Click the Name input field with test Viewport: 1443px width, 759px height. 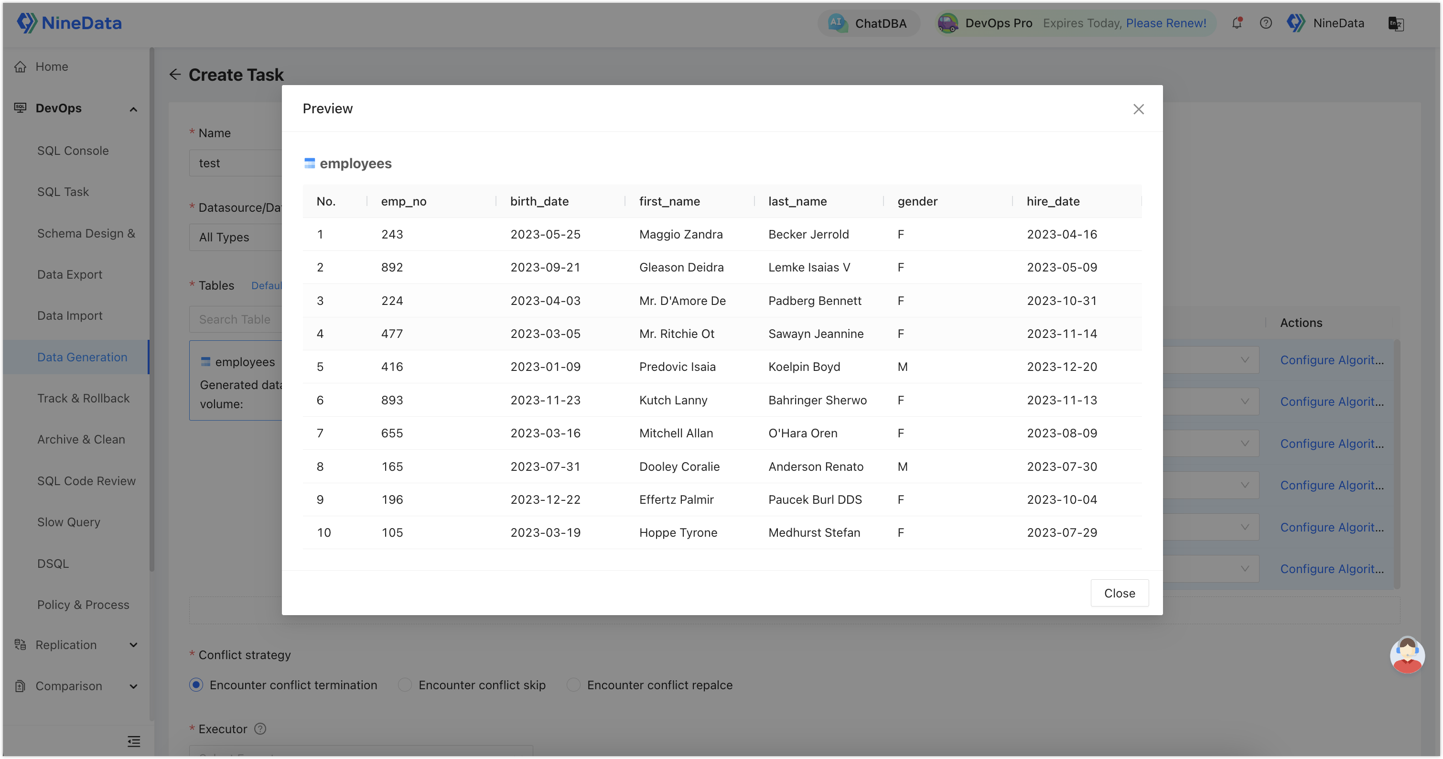pyautogui.click(x=235, y=163)
